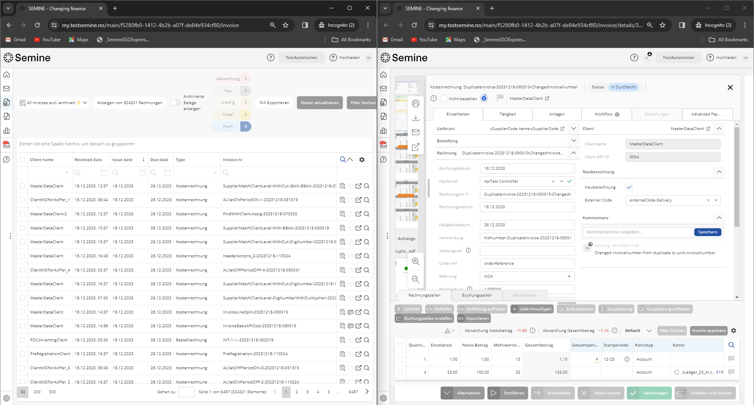Screen dimensions: 754x405
Task: Enable the Nicht bezahlen checkbox
Action: pyautogui.click(x=444, y=99)
